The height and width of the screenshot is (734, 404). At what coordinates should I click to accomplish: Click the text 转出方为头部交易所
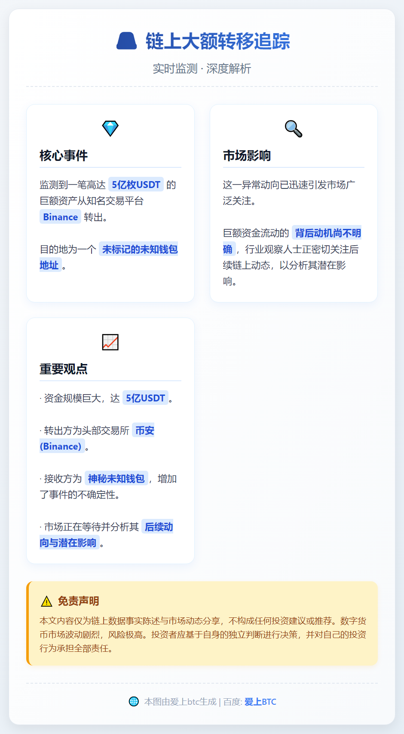[87, 431]
